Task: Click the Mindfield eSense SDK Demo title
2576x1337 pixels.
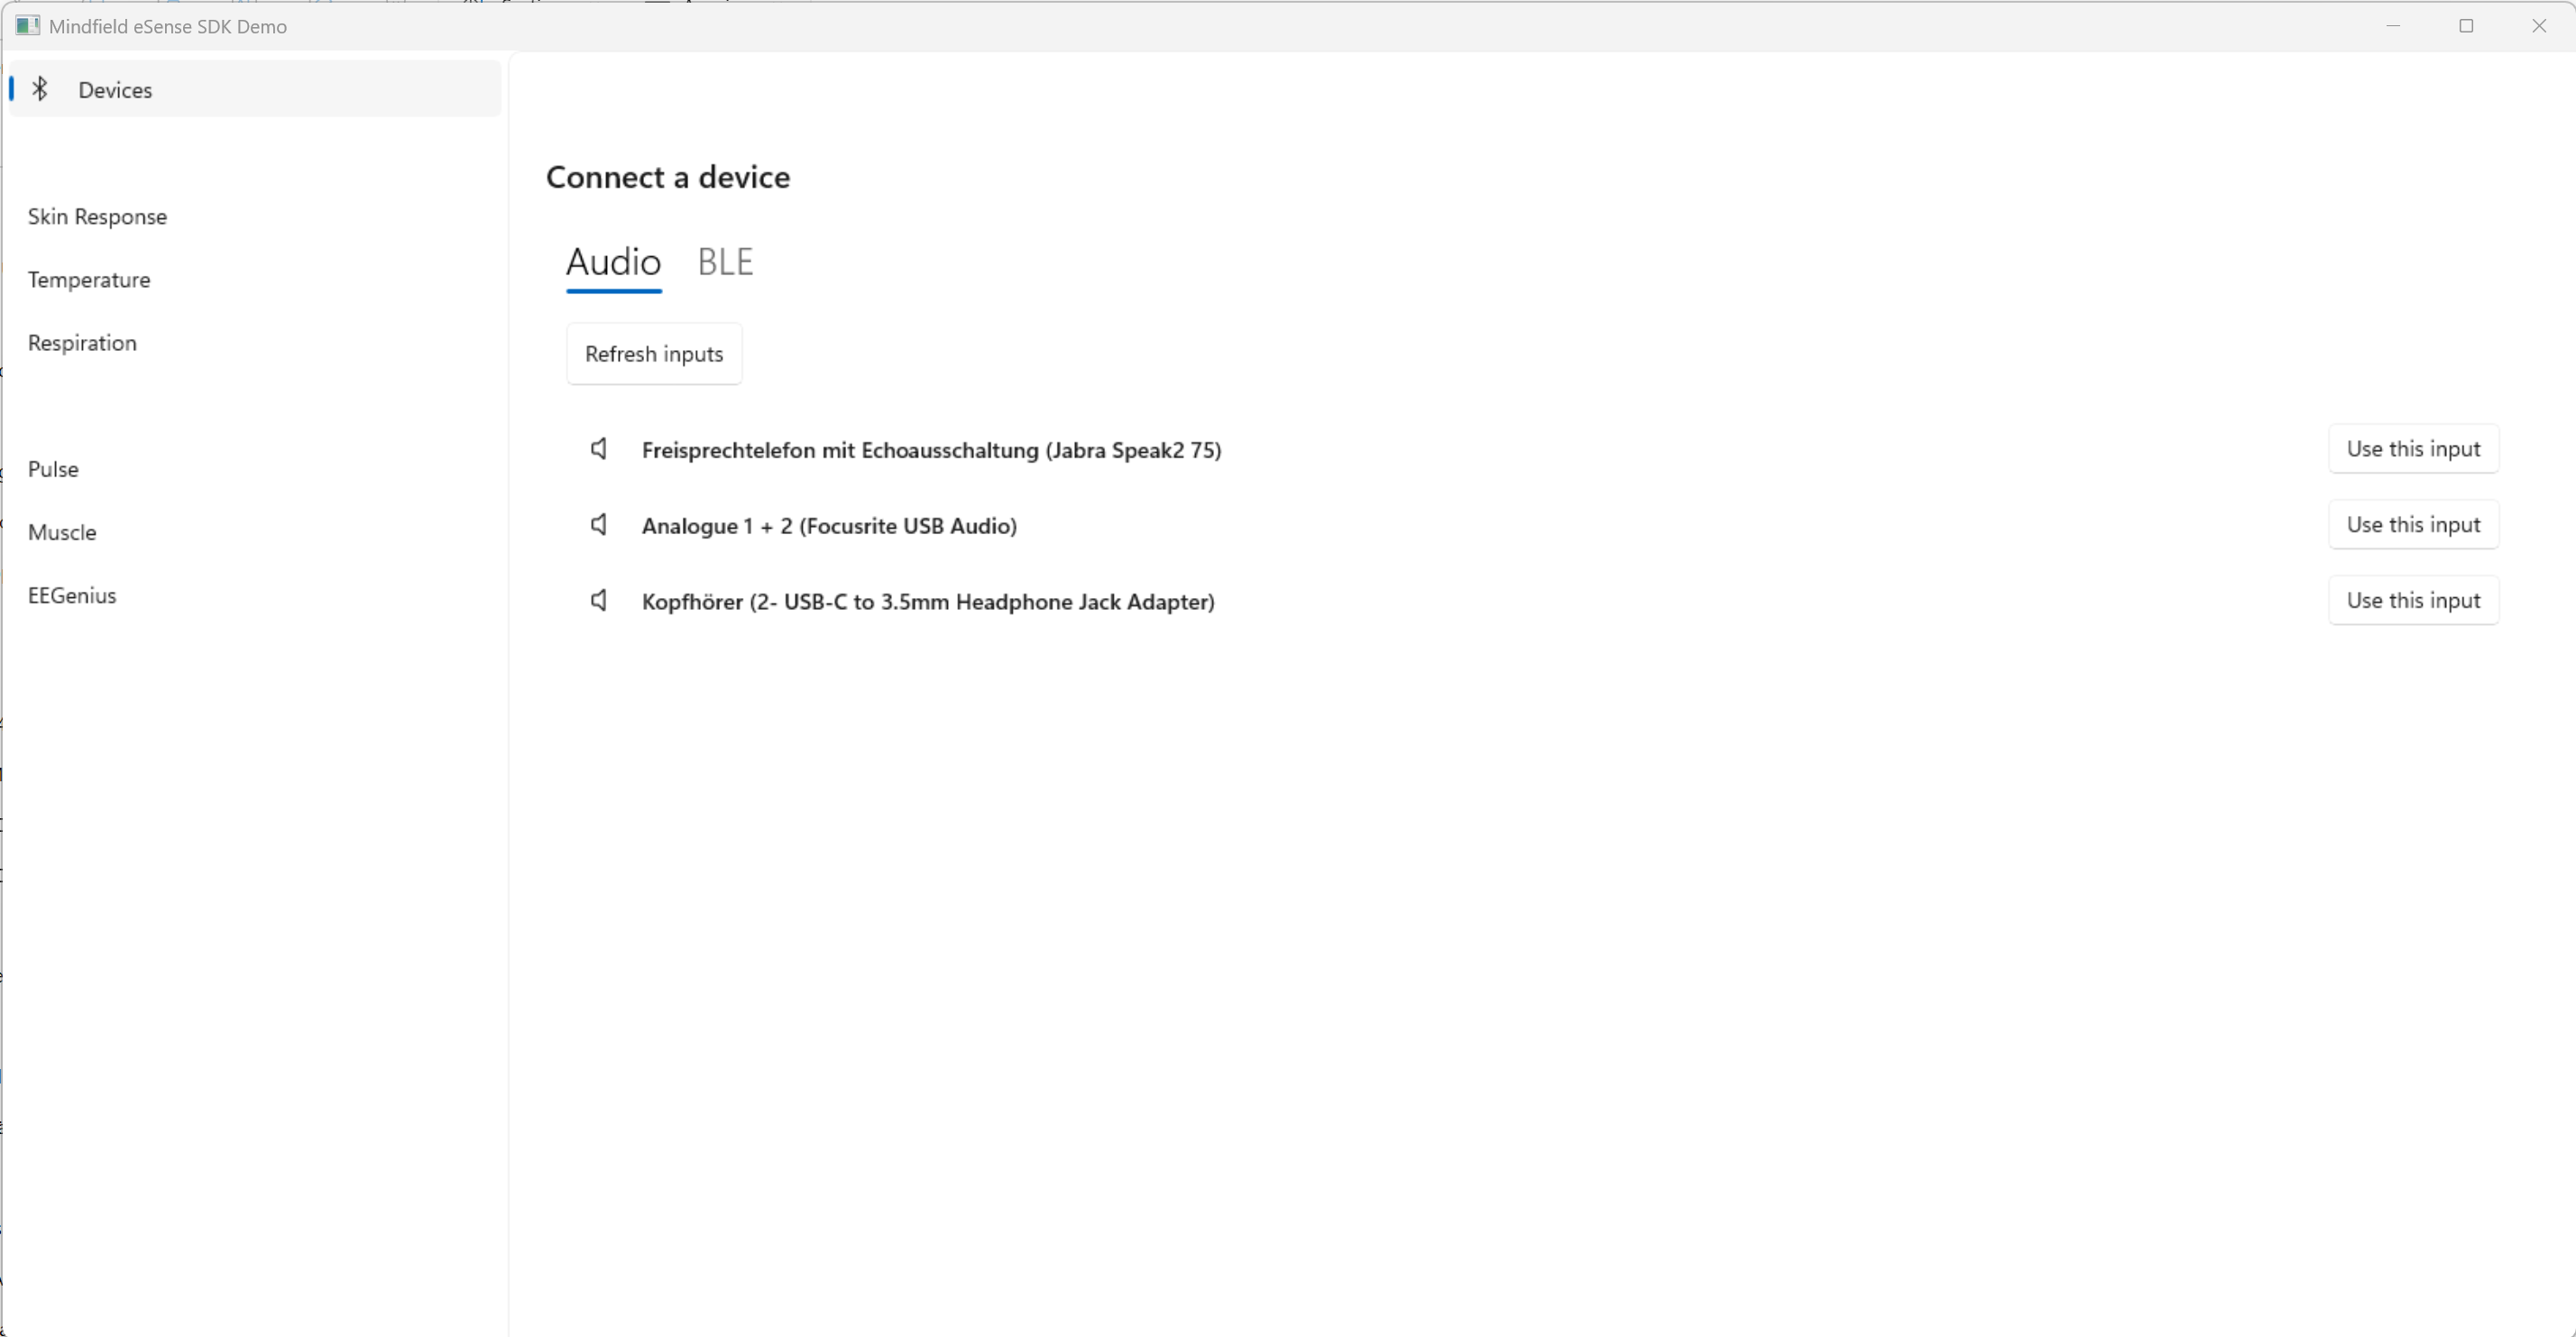Action: [x=168, y=27]
